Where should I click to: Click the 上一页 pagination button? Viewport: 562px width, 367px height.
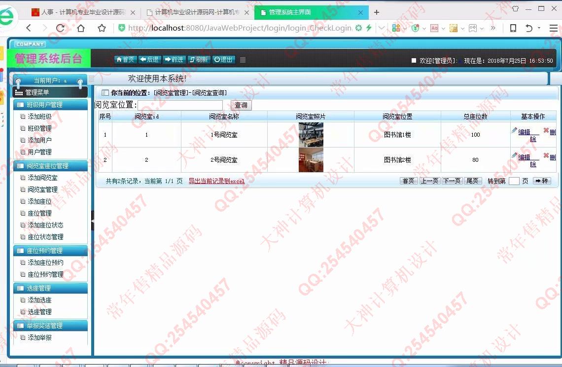tap(429, 181)
